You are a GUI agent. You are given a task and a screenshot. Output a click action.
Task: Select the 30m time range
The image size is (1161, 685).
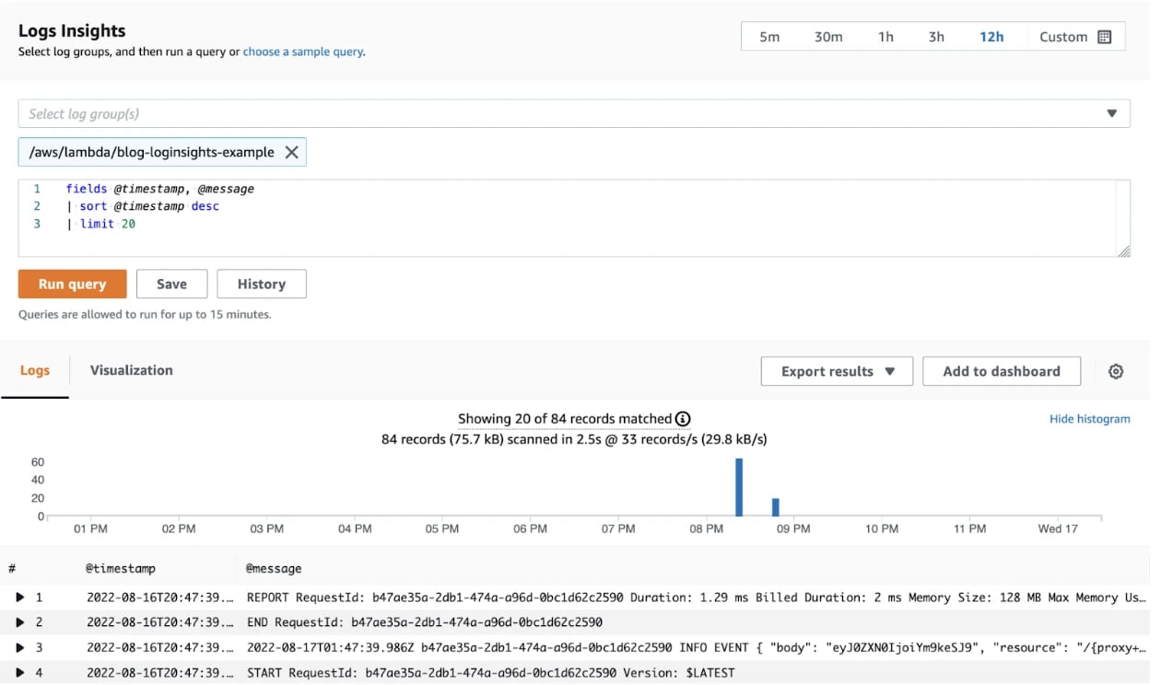(x=827, y=36)
